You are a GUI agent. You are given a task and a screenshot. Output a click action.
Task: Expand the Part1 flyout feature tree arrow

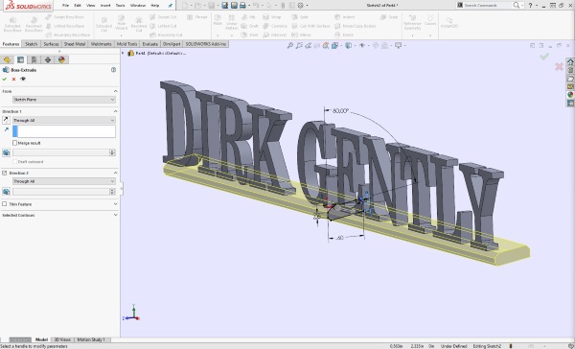point(123,53)
